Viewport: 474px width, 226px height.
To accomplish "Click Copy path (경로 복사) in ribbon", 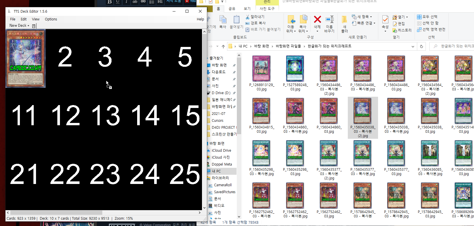I will point(256,23).
